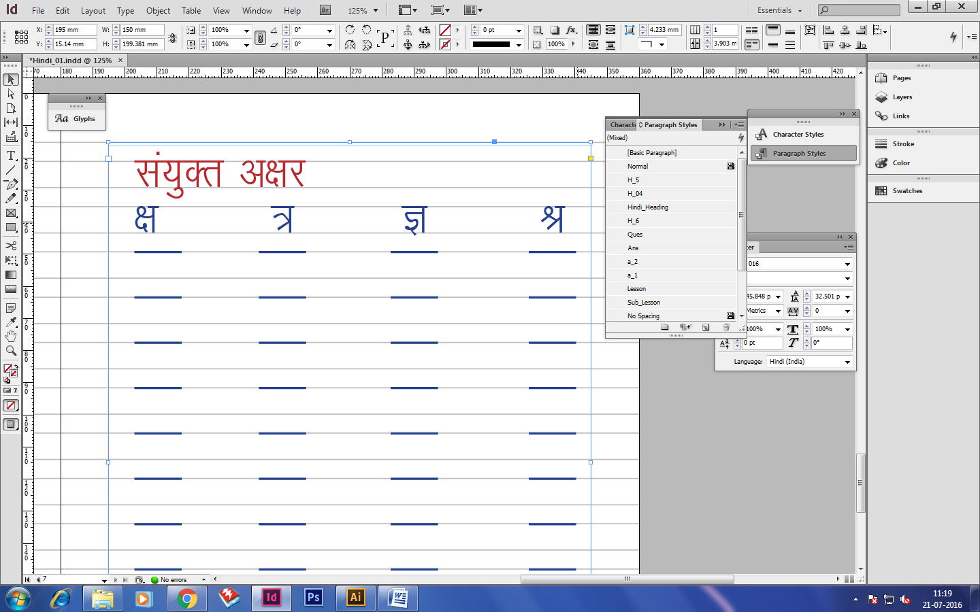Select the Gap tool
Viewport: 980px width, 612px height.
coord(11,122)
